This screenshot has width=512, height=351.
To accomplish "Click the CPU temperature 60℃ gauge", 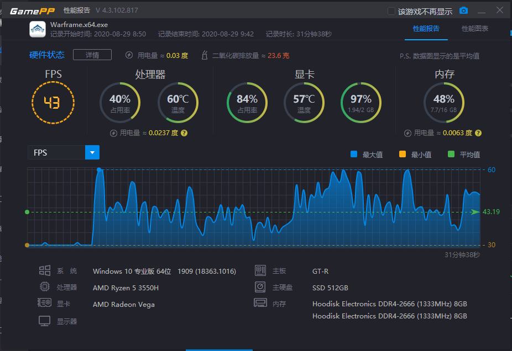I will (178, 103).
